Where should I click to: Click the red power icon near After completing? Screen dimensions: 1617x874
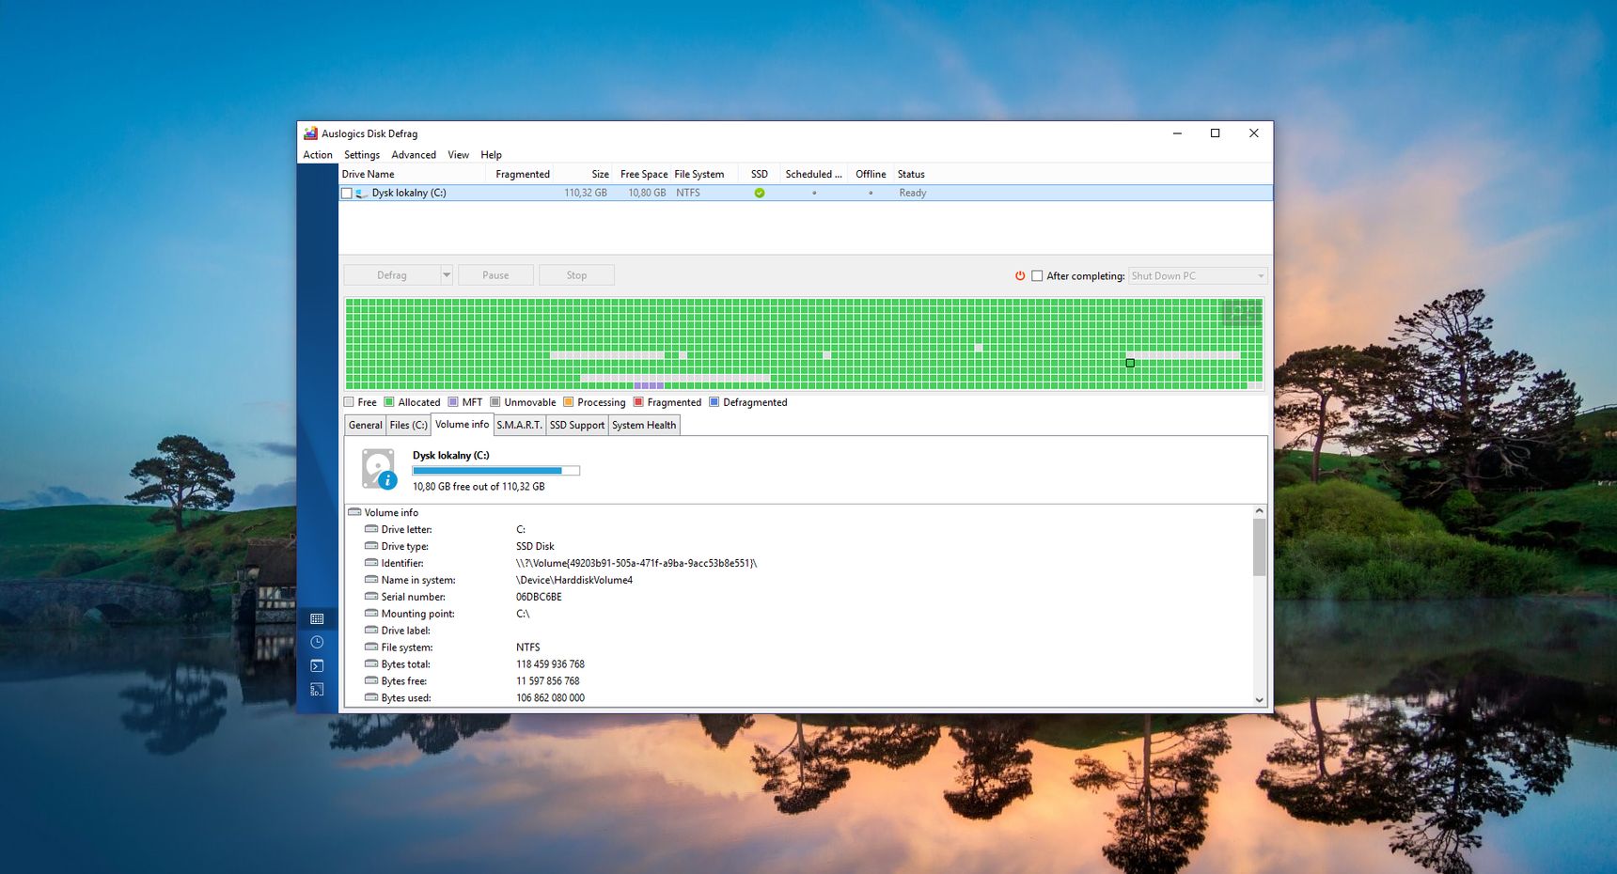[x=1020, y=275]
